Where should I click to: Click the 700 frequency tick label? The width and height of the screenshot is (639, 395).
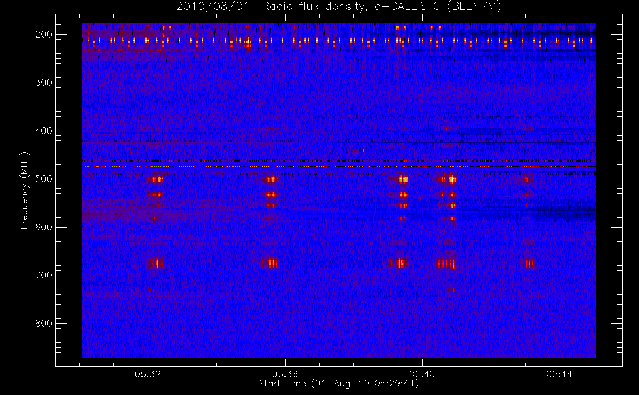[x=44, y=275]
